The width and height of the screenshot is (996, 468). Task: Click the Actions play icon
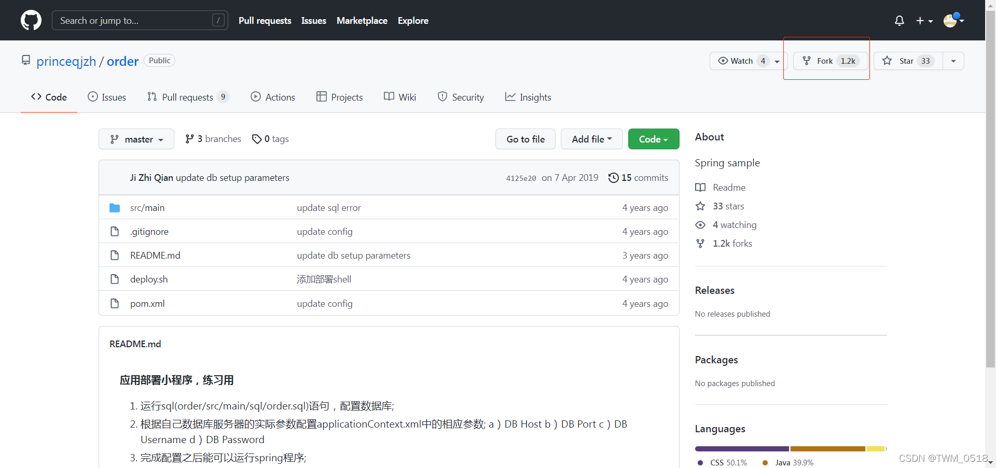click(256, 97)
